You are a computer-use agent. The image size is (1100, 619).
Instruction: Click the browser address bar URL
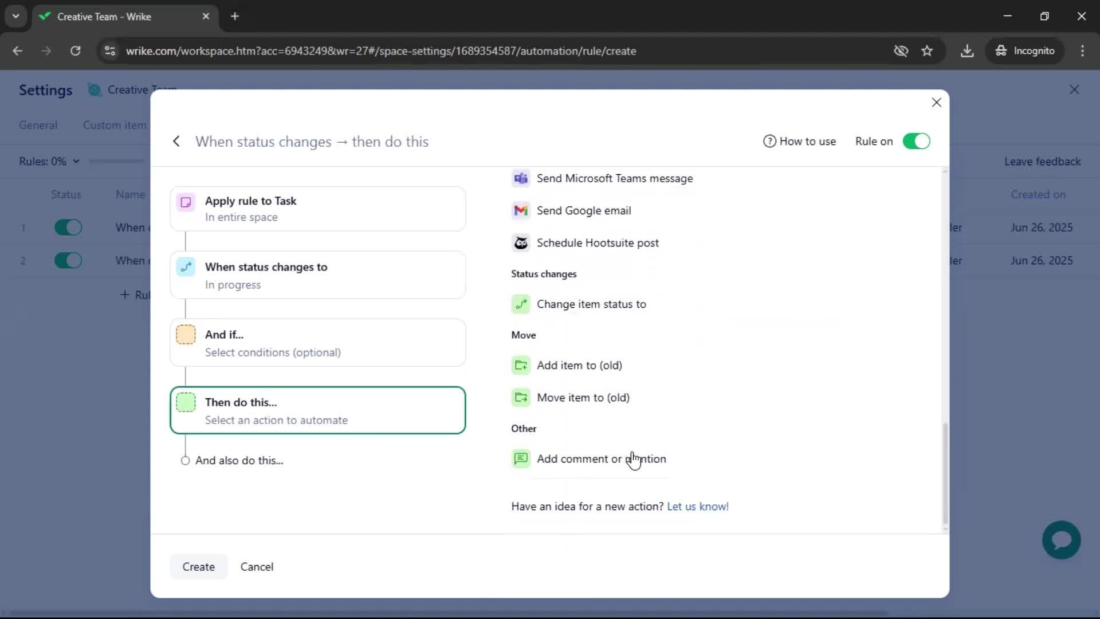pos(381,51)
